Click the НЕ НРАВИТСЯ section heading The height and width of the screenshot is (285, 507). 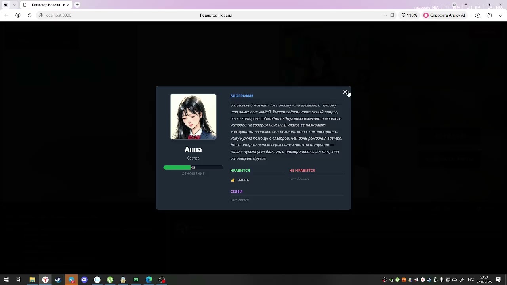click(x=302, y=171)
